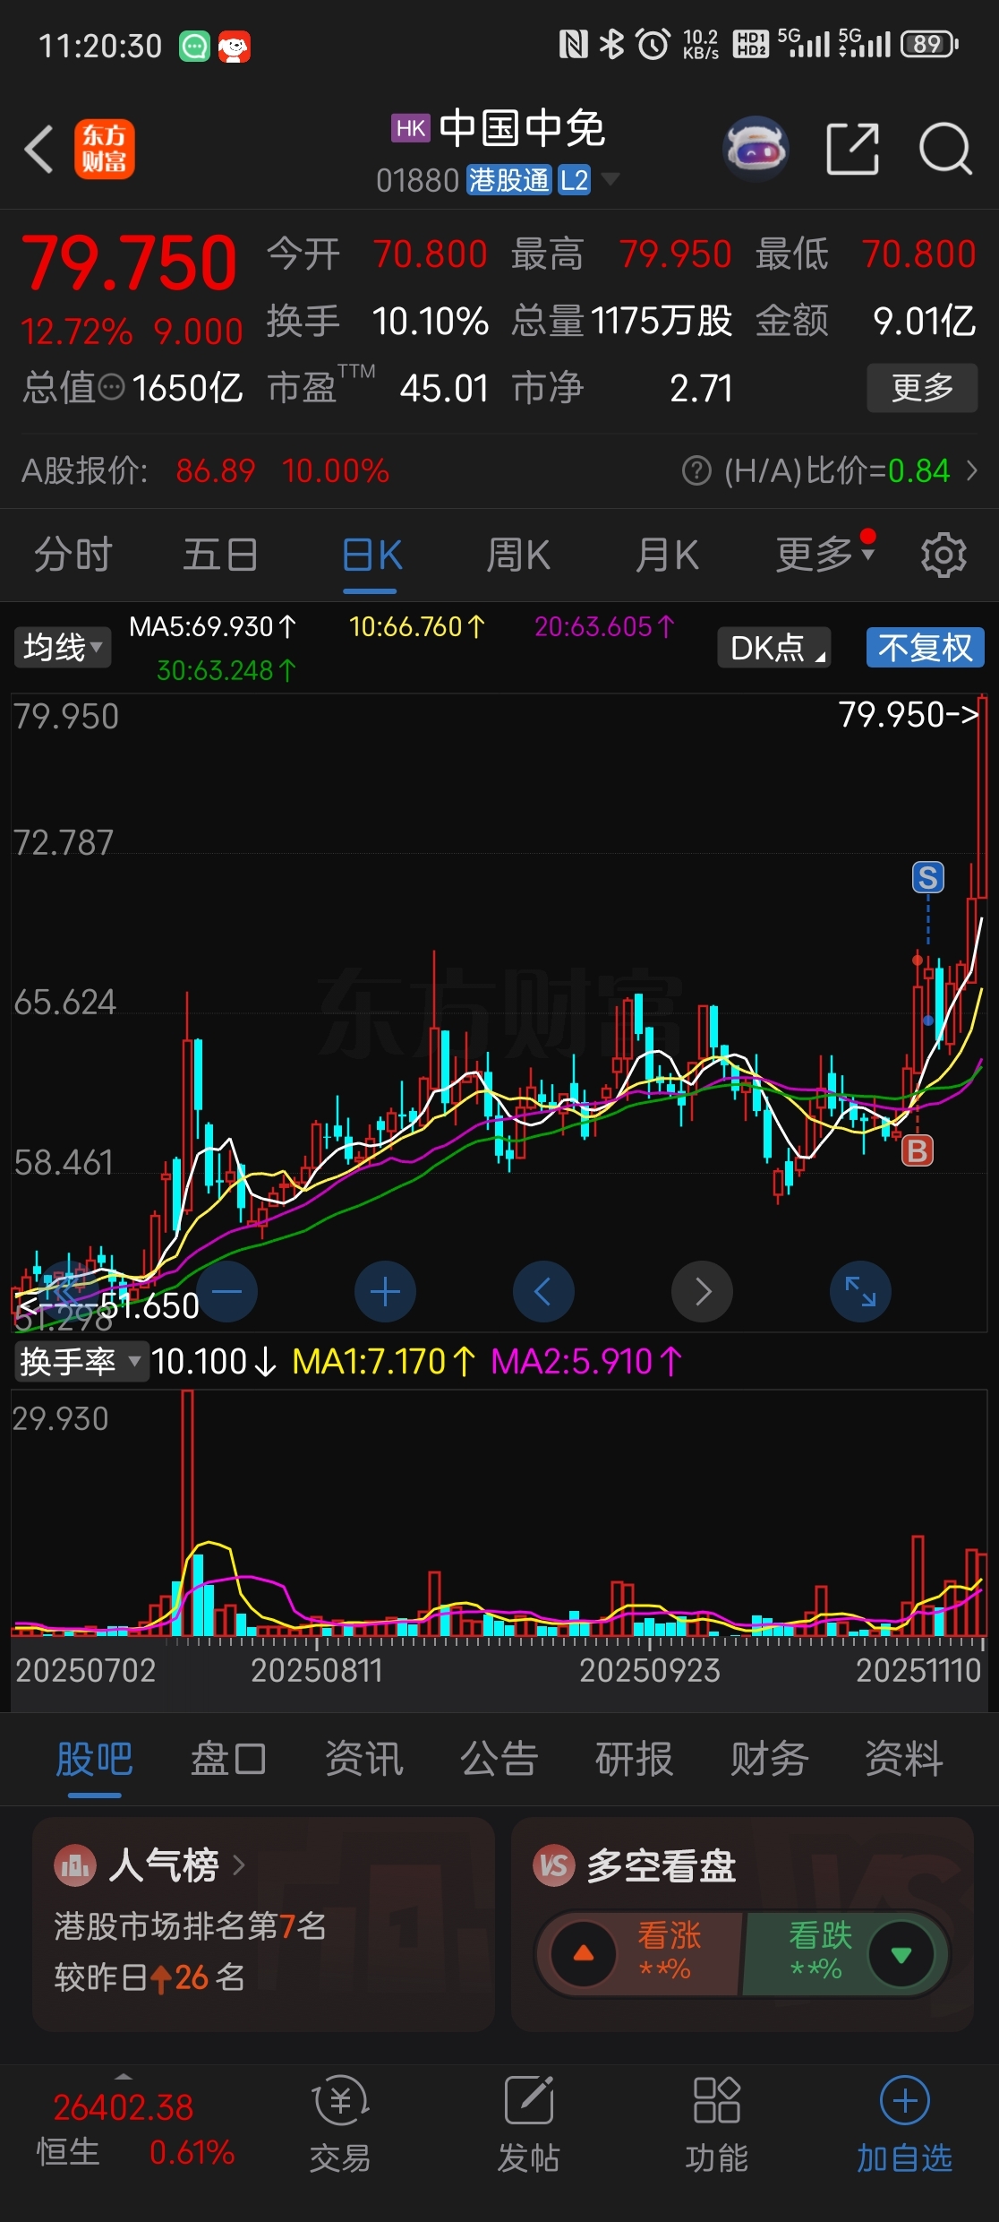Expand 人气榜 ranking chevron

point(238,1865)
